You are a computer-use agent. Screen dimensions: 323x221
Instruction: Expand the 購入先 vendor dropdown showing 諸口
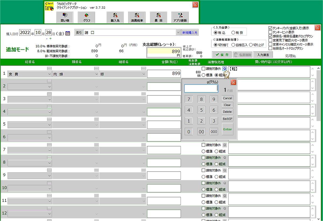[178, 33]
